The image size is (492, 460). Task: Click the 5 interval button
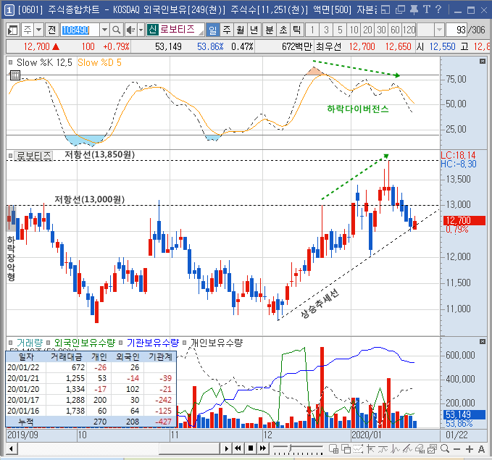[340, 30]
